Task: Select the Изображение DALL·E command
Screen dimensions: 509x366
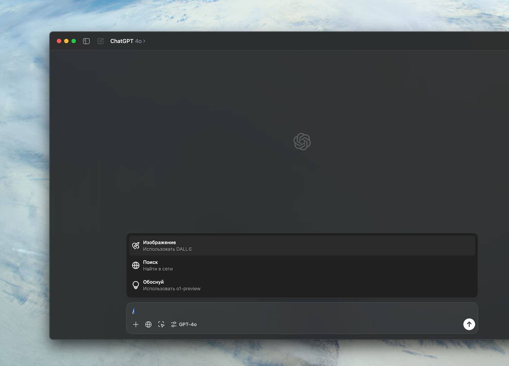Action: (x=302, y=246)
